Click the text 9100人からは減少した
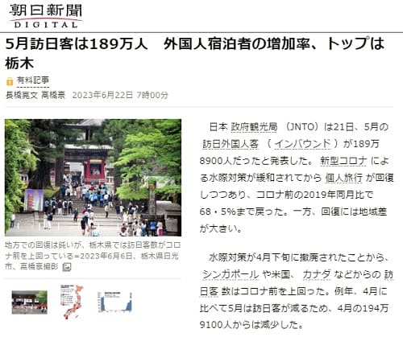The image size is (403, 337). [x=251, y=325]
